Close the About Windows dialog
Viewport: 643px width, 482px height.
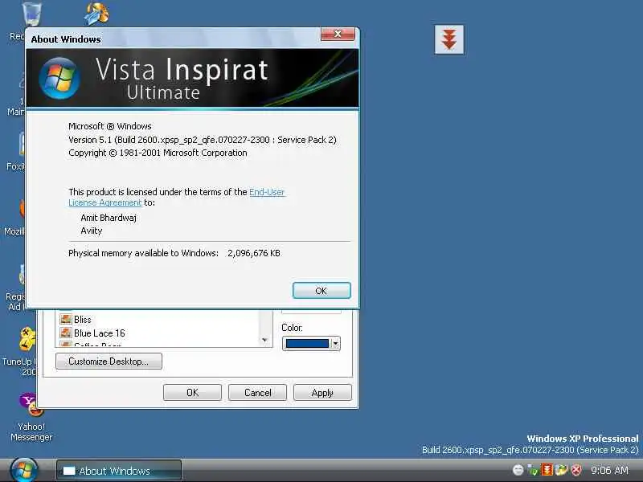pos(338,35)
